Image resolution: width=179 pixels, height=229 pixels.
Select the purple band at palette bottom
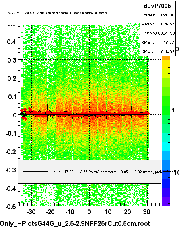pos(166,202)
